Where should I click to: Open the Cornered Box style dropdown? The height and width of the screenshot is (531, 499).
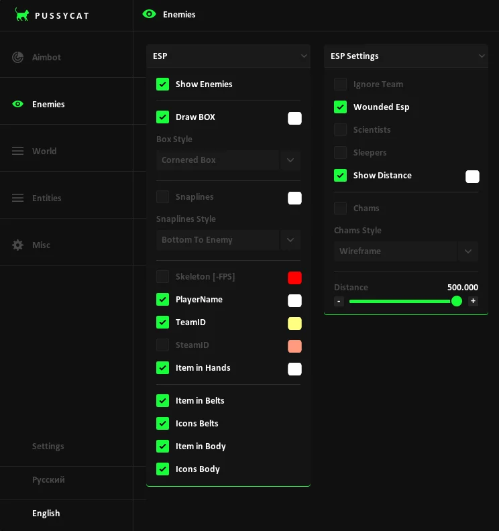click(x=228, y=160)
